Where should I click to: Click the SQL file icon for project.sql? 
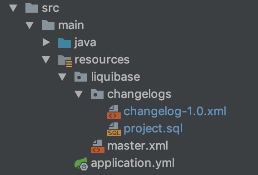114,129
